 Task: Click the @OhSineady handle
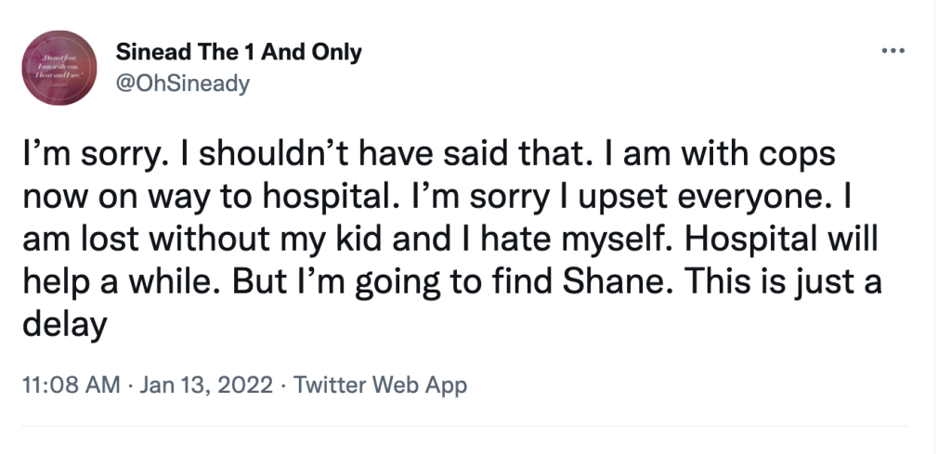pos(183,84)
